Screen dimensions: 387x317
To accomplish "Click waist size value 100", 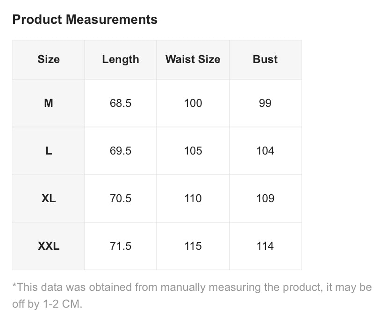I will click(193, 103).
